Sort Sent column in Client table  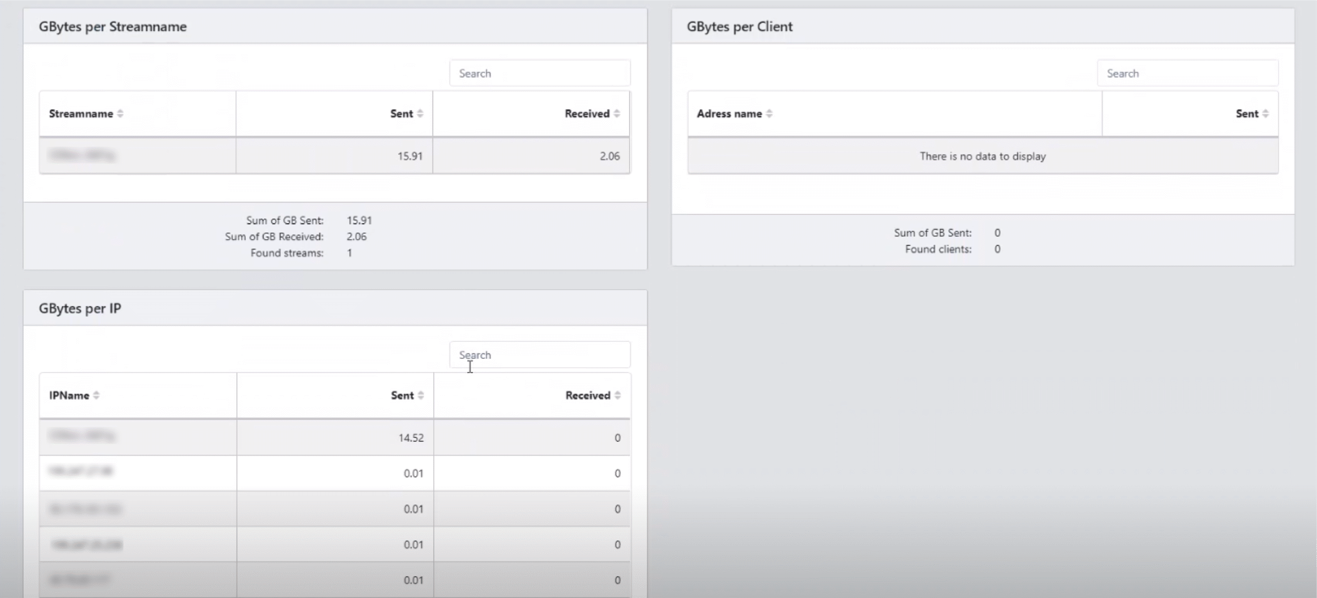coord(1266,114)
